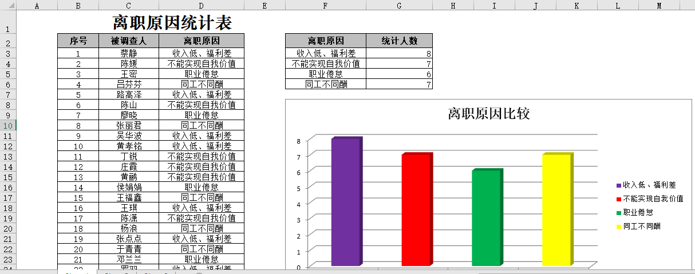
Task: Select the 吴华波 name cell
Action: (x=128, y=136)
